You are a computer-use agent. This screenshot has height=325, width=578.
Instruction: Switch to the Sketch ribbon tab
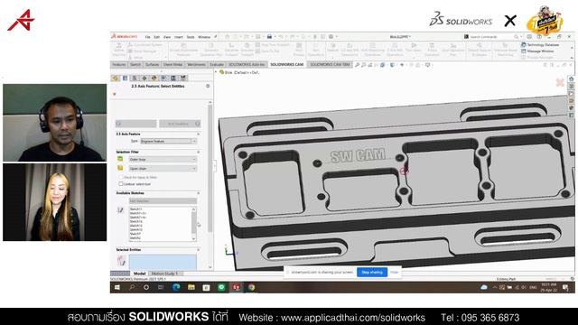135,64
